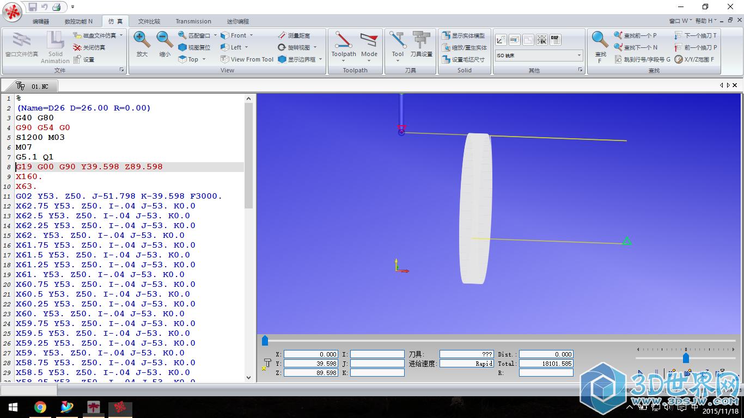744x418 pixels.
Task: Click the second icon in the 其他 group
Action: click(514, 39)
